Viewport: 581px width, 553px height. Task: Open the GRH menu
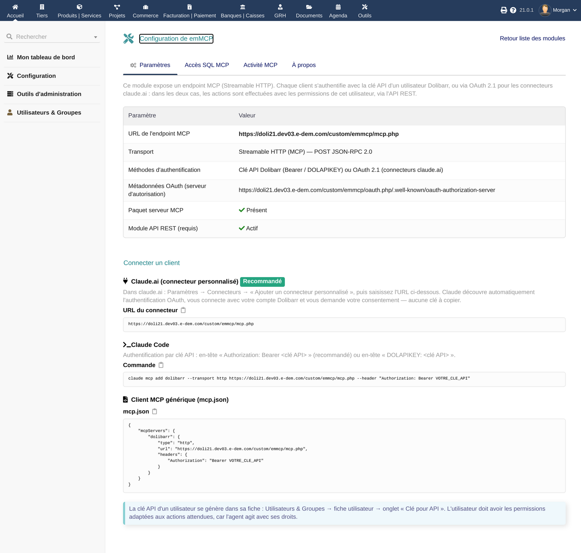click(280, 11)
